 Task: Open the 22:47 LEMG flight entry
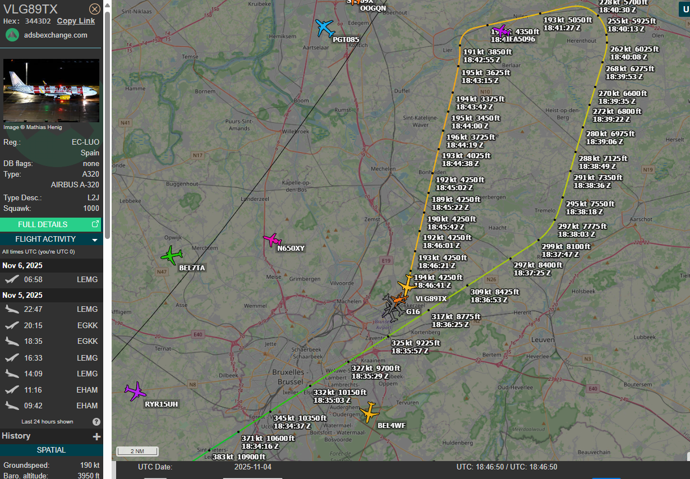point(50,309)
